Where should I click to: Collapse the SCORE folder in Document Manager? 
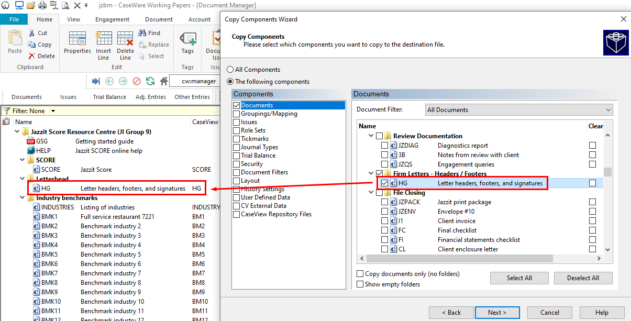21,160
